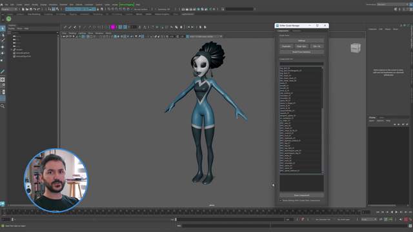Click the green mGear shelf icon
Viewport: 413px width, 232px height.
coord(8,19)
